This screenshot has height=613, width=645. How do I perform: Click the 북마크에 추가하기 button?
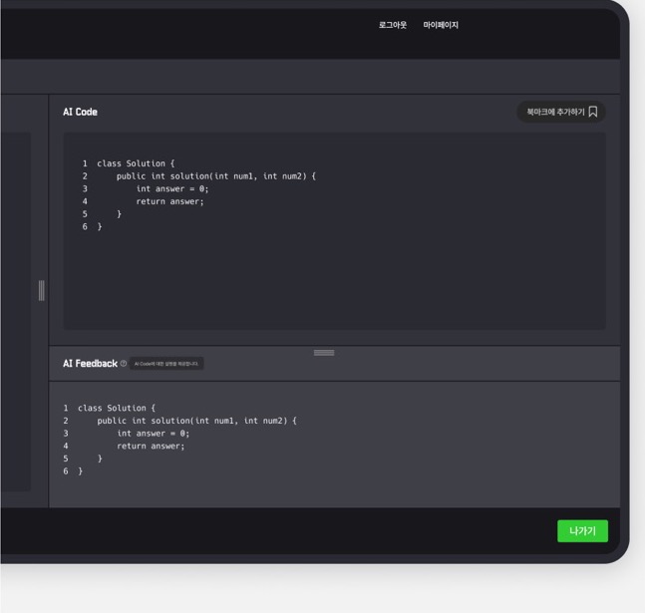point(560,112)
